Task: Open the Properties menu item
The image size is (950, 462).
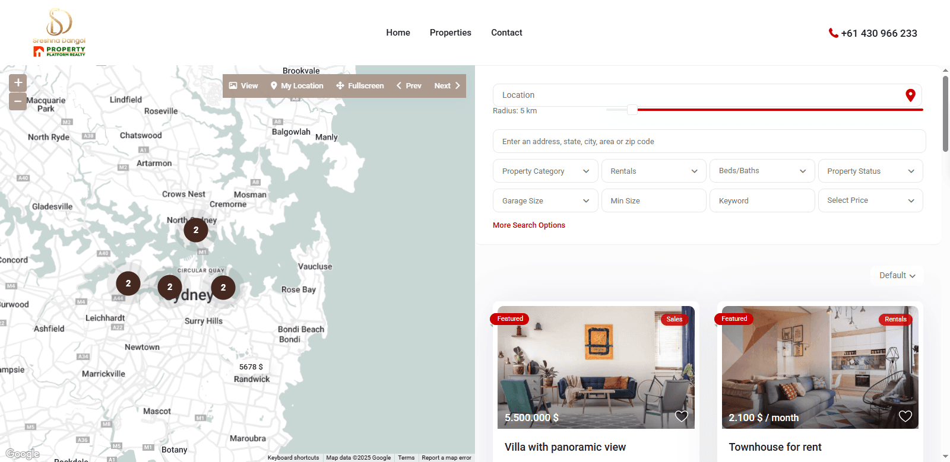Action: [450, 33]
